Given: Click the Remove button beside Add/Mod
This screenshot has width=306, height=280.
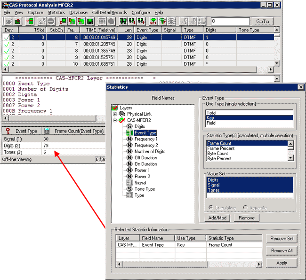Looking at the screenshot, I should click(x=247, y=218).
